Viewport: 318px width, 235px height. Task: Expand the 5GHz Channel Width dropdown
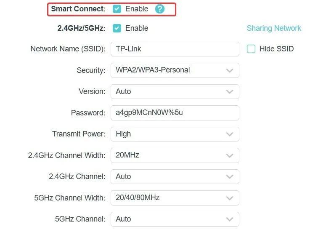tap(175, 198)
